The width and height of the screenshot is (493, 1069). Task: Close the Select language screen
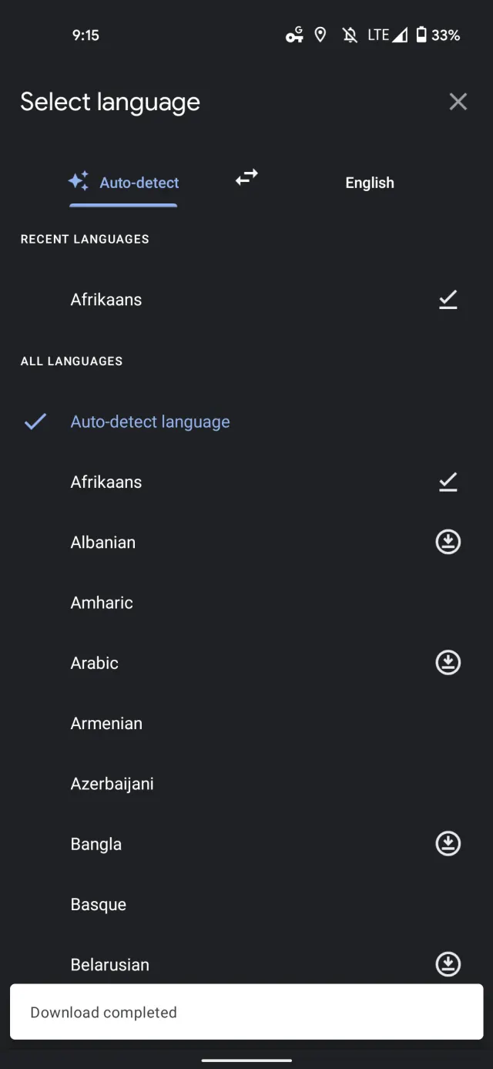point(458,102)
